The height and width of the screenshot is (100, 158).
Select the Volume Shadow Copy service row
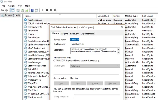[x=38, y=73]
